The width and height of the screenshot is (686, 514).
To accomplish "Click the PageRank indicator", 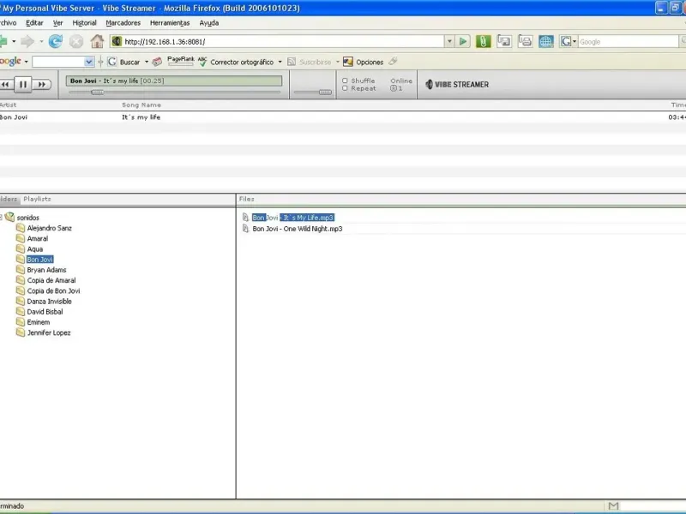I will click(x=180, y=61).
